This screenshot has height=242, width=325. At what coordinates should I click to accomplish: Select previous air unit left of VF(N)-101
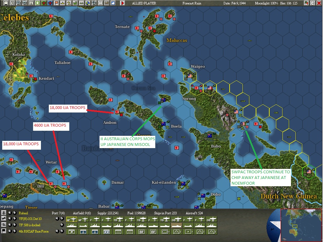(x=10, y=219)
